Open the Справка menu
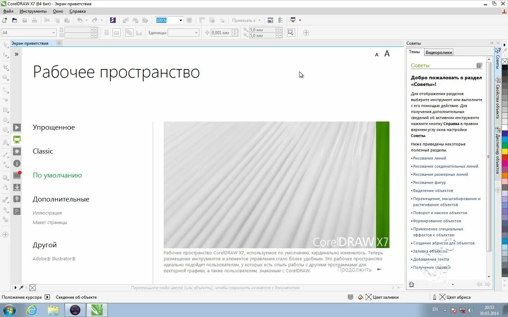The width and height of the screenshot is (508, 317). click(x=78, y=11)
